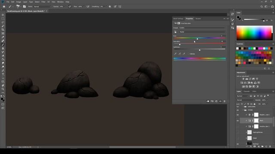Collapse the STONE layer group

coord(243,110)
